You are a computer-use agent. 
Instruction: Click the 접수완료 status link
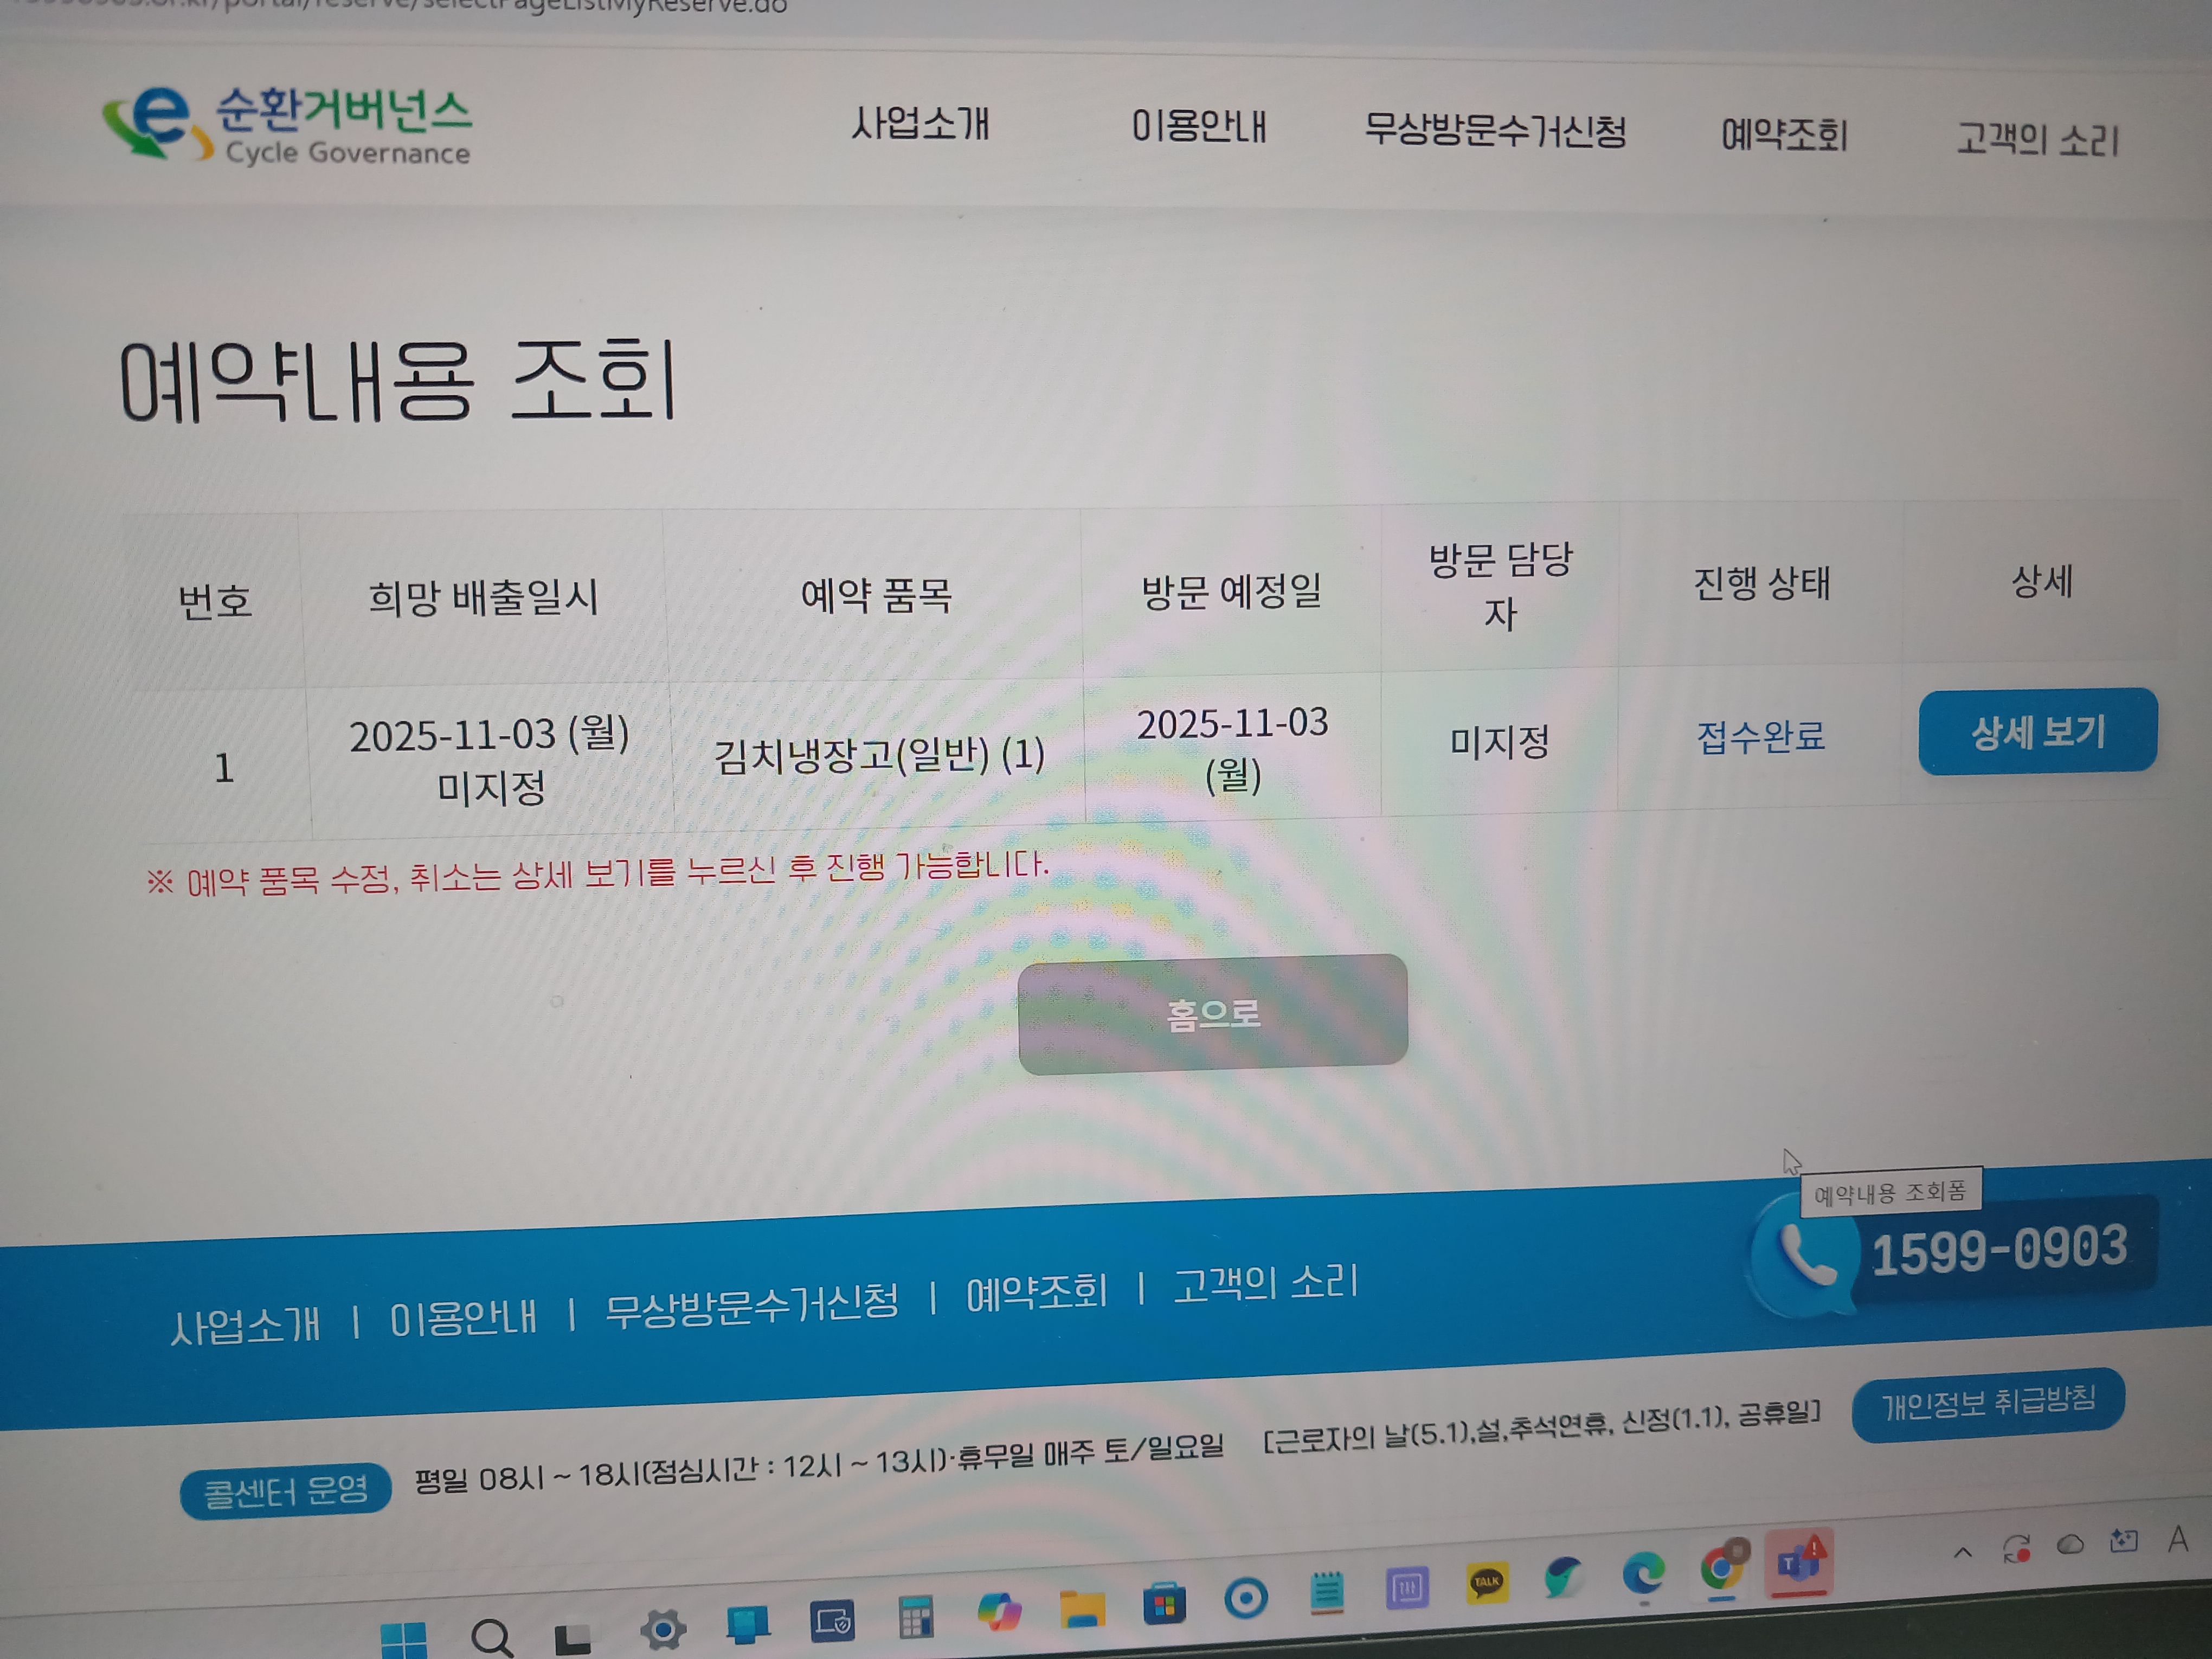point(1760,737)
